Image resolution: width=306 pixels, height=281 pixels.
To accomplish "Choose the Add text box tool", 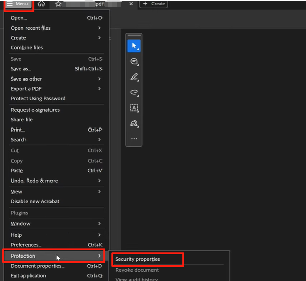I will click(134, 108).
